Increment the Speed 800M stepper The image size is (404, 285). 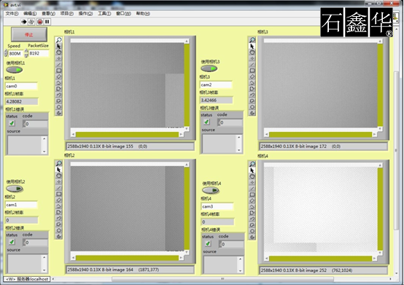click(6, 51)
